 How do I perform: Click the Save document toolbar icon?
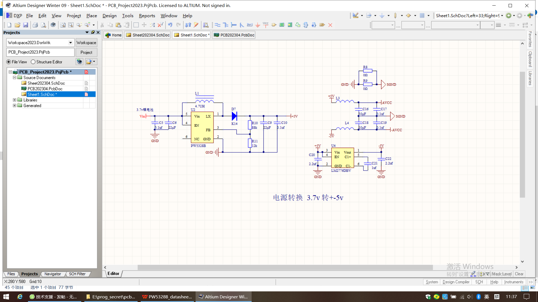pos(25,25)
